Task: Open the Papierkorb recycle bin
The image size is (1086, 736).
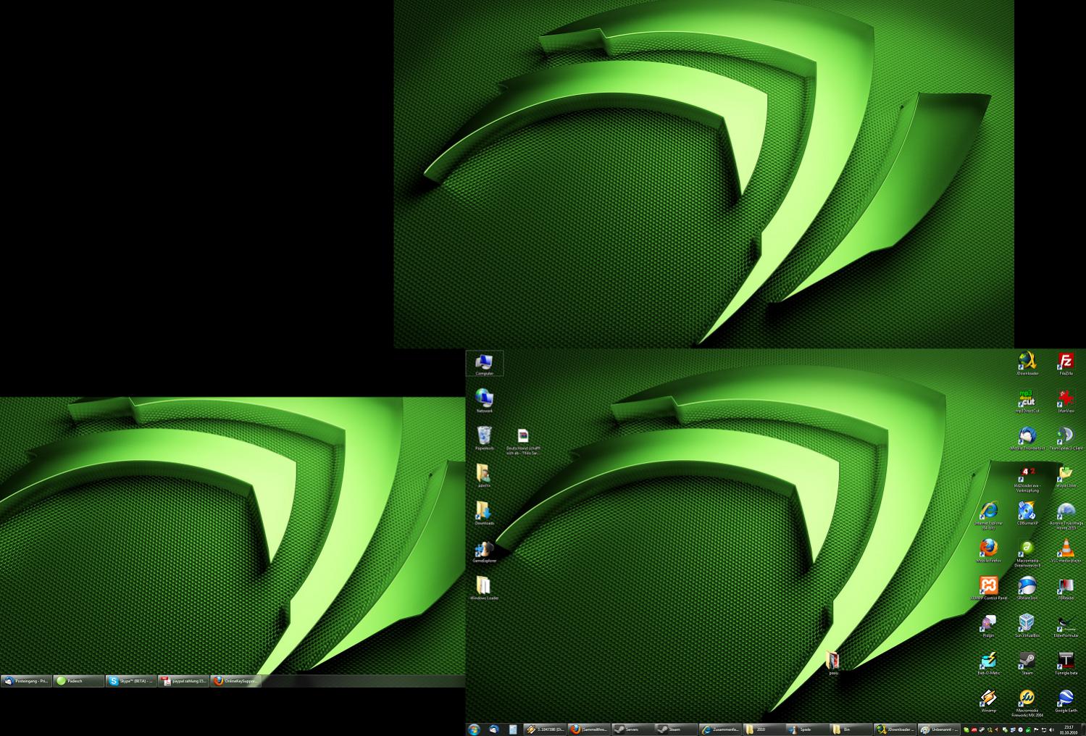Action: [x=484, y=438]
